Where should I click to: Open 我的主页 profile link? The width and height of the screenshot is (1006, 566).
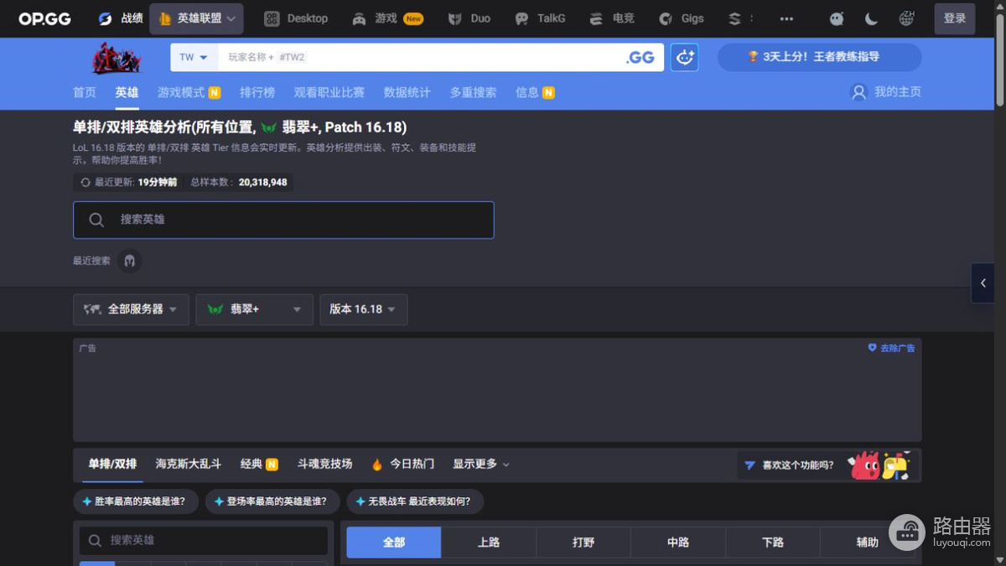(x=886, y=92)
